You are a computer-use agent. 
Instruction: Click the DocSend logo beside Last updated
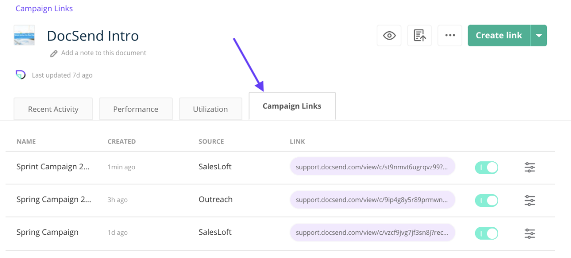[21, 75]
